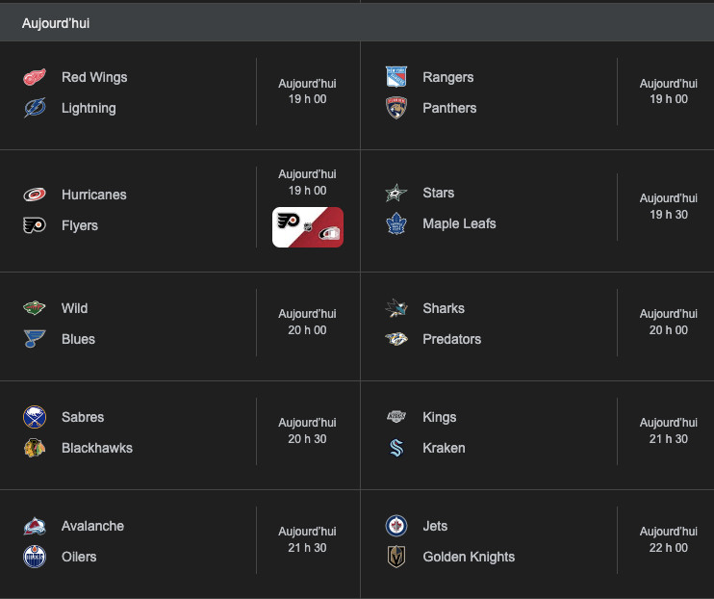The image size is (714, 599).
Task: Click the Jets team logo
Action: click(x=395, y=526)
